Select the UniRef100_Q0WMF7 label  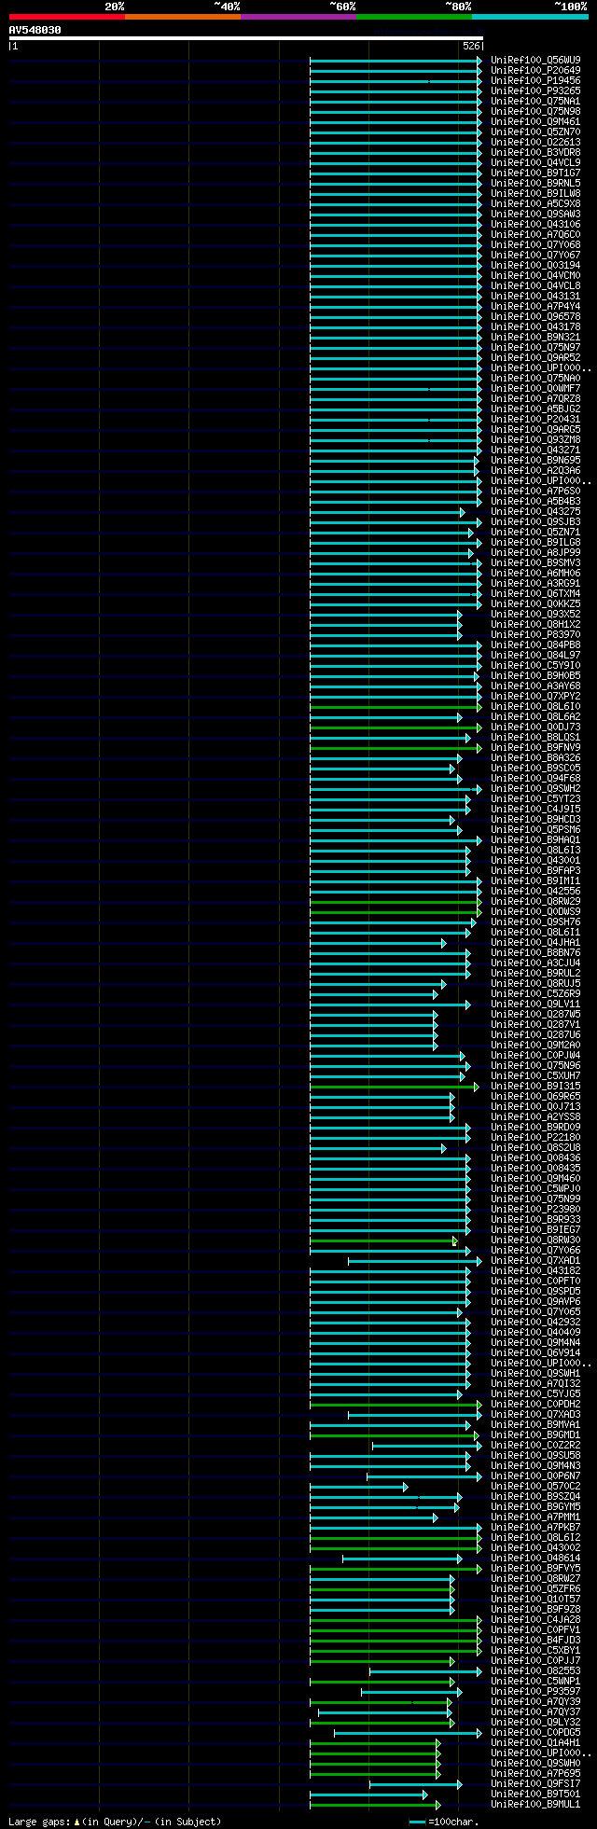click(x=535, y=388)
